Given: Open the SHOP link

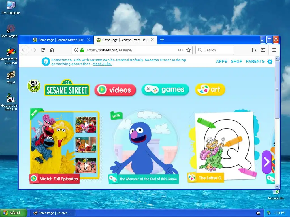Looking at the screenshot, I should tap(236, 61).
